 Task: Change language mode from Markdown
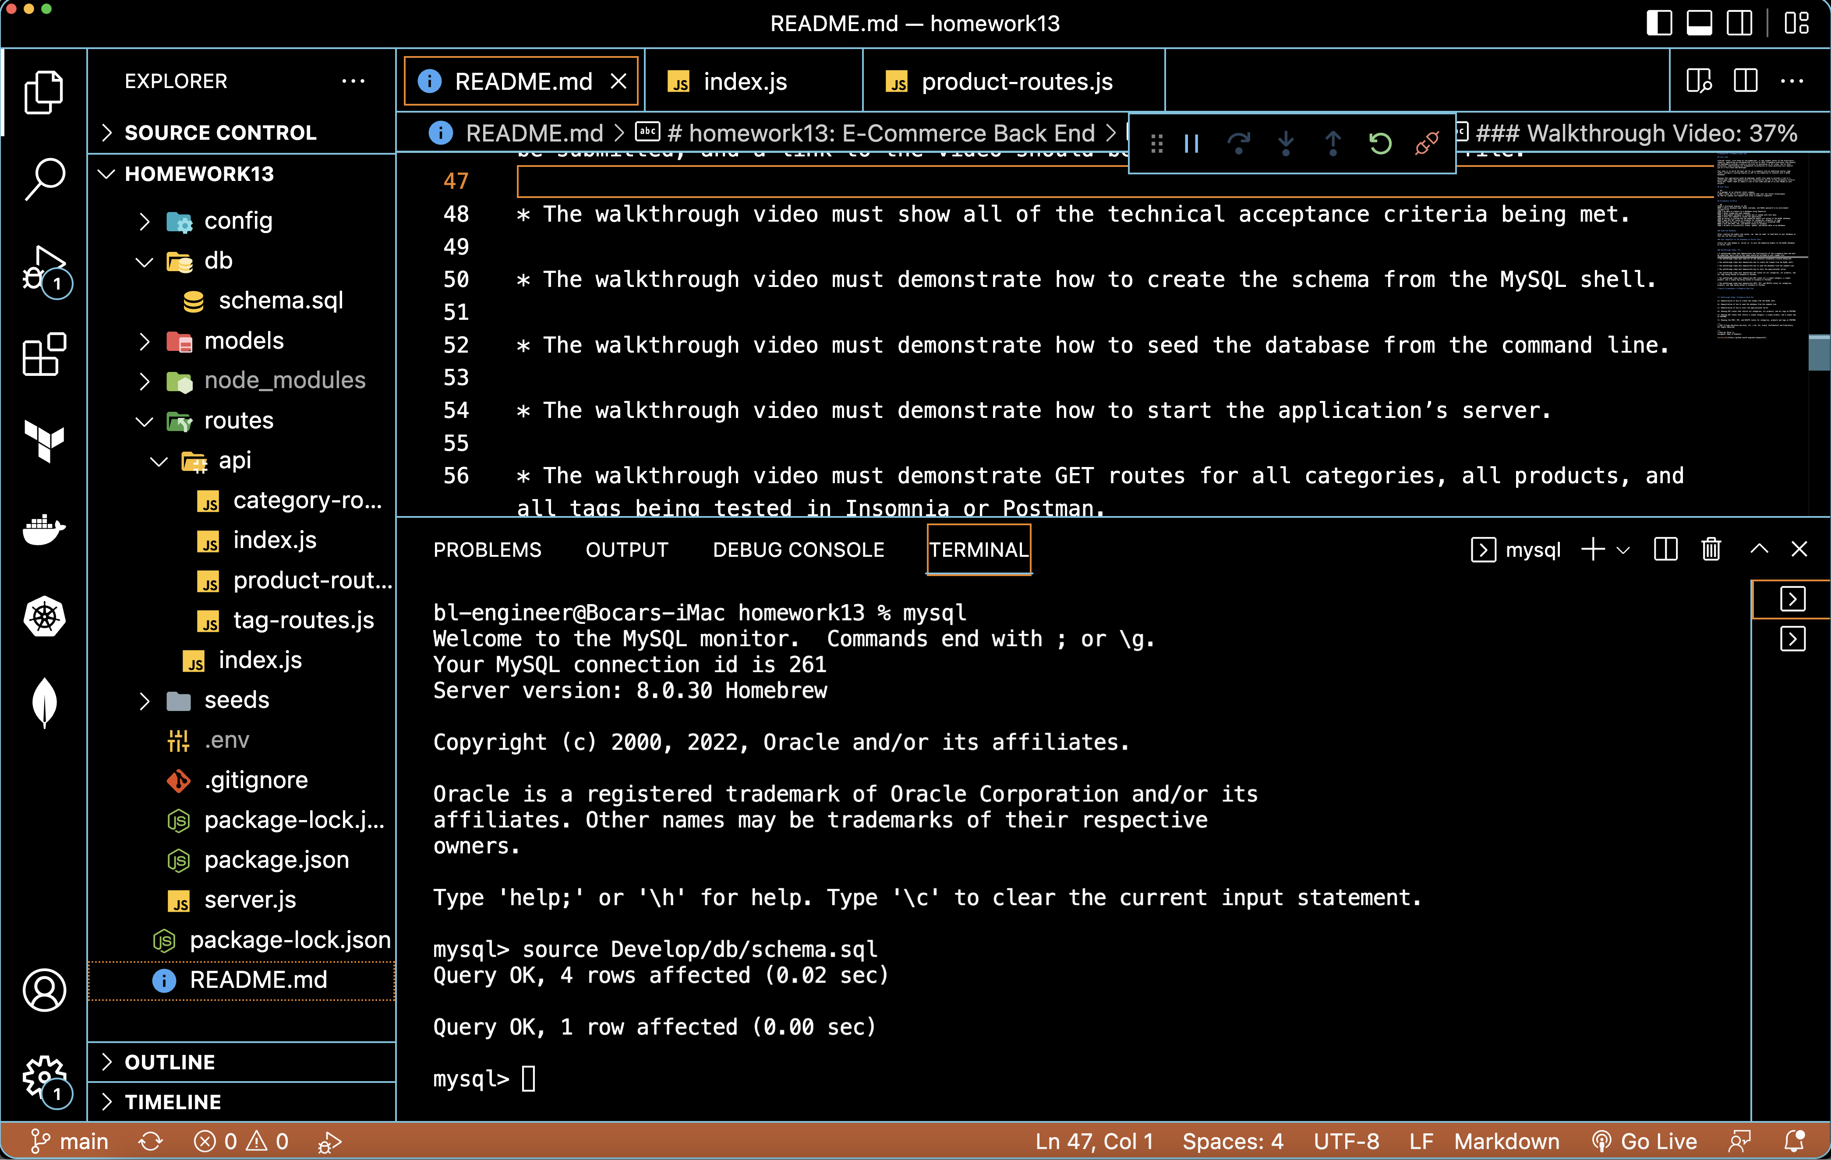point(1506,1141)
